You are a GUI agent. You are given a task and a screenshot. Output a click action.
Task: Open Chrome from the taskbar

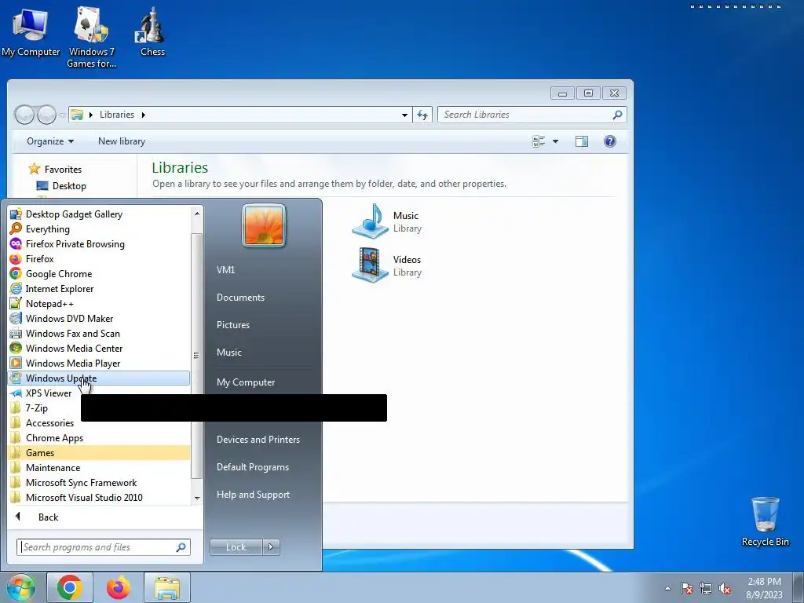tap(70, 587)
